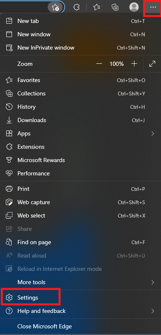
Task: Zoom out with the minus button
Action: [99, 64]
